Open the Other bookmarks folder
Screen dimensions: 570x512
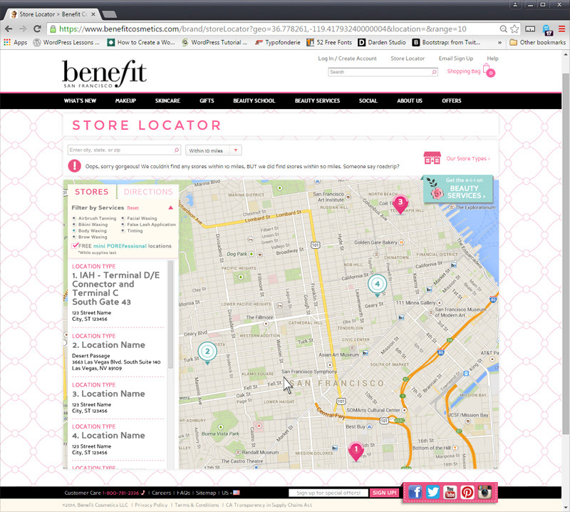[538, 42]
